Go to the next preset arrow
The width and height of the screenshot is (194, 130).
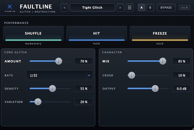pos(120,7)
